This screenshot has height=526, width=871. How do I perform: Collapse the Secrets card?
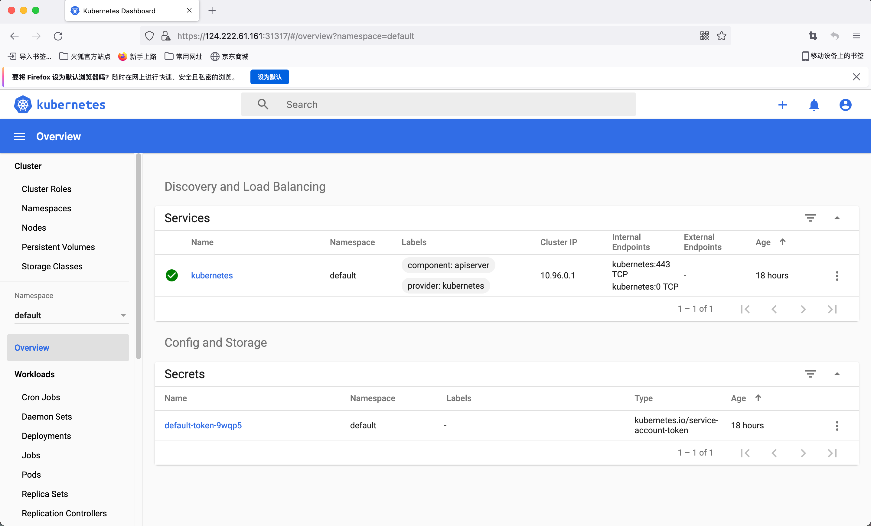click(x=837, y=374)
